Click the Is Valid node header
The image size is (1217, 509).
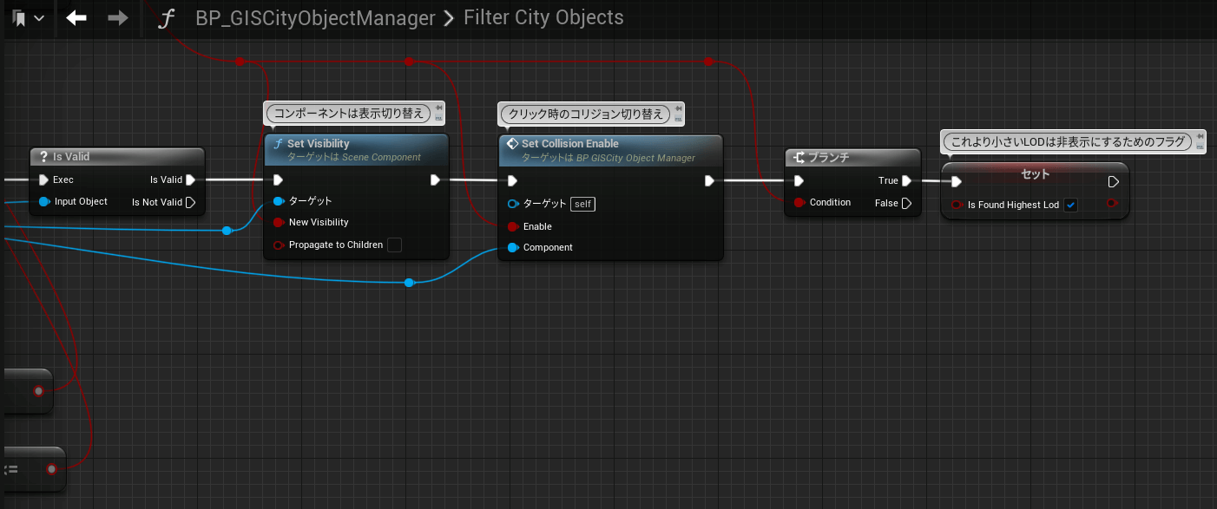click(71, 157)
